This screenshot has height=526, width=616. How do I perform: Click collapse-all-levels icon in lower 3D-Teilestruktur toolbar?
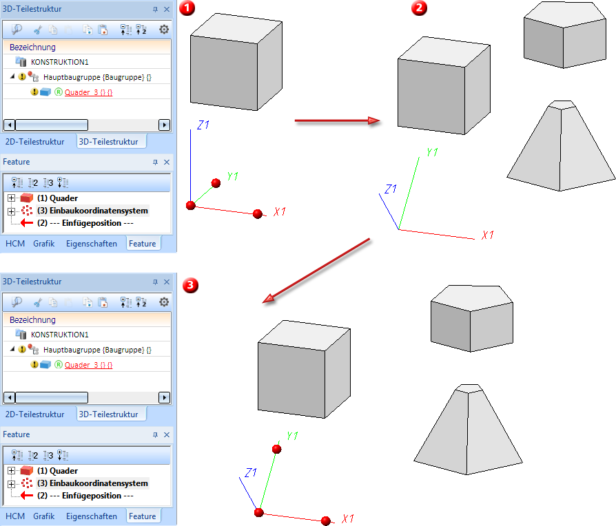125,303
